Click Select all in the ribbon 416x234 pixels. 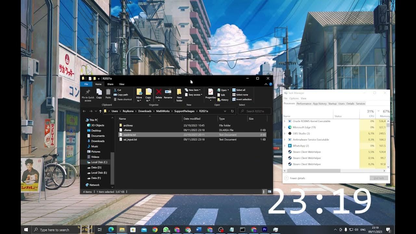point(239,90)
